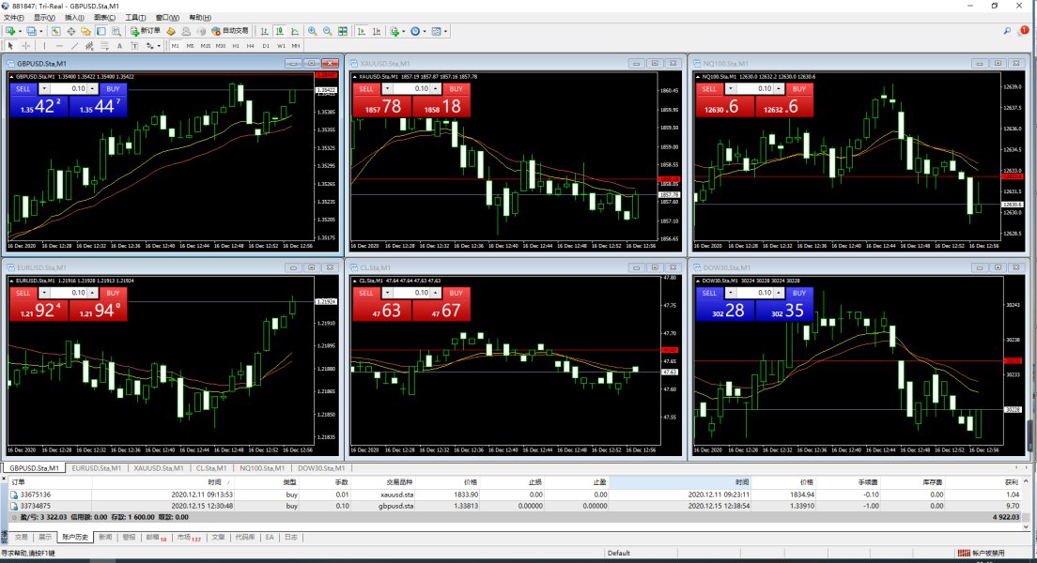The height and width of the screenshot is (563, 1037).
Task: Click BUY on the CL chart
Action: pyautogui.click(x=456, y=293)
